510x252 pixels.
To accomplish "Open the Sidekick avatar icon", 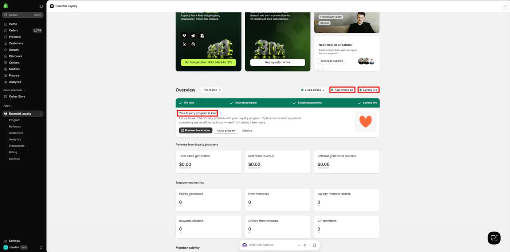I will 244,245.
